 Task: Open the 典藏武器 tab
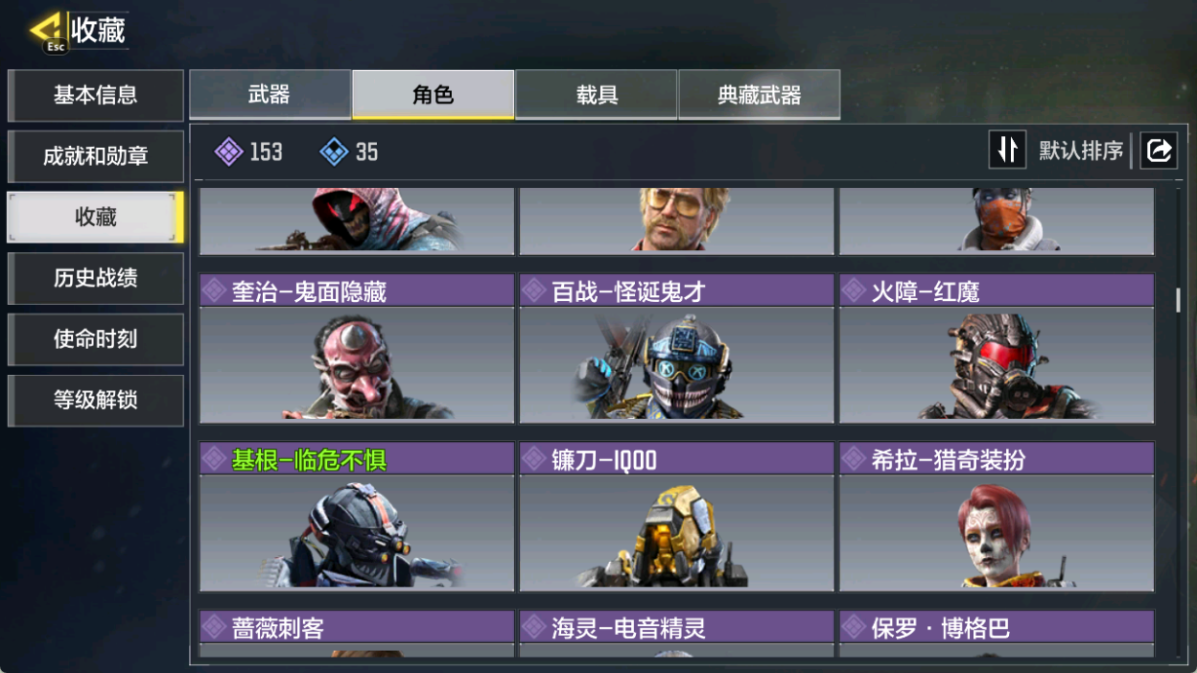pyautogui.click(x=760, y=94)
